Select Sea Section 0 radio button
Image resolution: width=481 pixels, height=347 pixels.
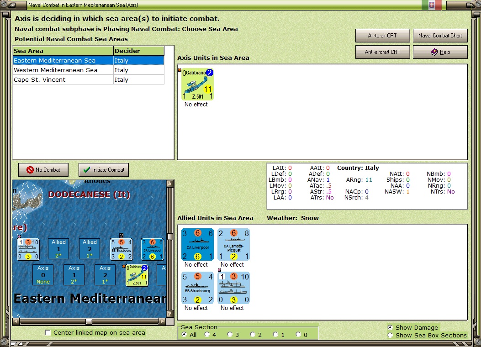[298, 334]
